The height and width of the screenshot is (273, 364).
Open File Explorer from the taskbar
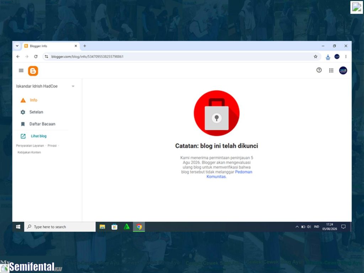click(102, 227)
